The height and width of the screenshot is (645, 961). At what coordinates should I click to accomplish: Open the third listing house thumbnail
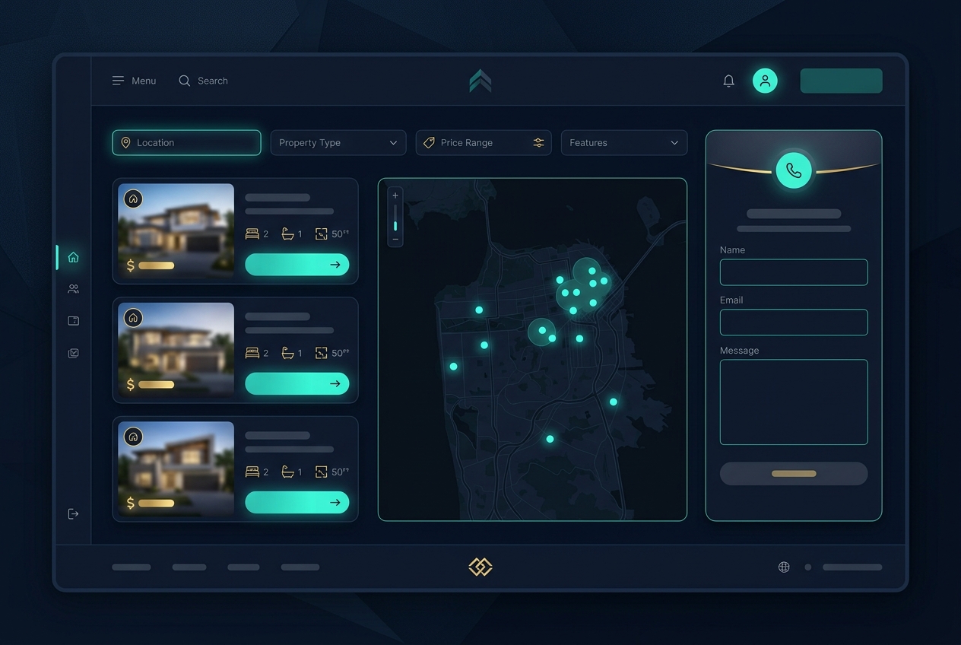coord(176,469)
